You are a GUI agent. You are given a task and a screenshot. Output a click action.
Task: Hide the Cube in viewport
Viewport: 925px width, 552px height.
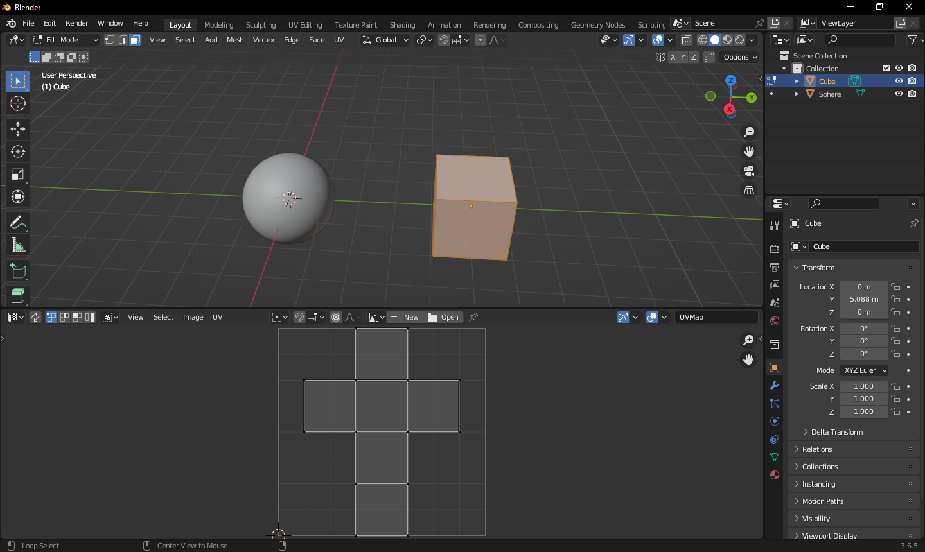[899, 81]
